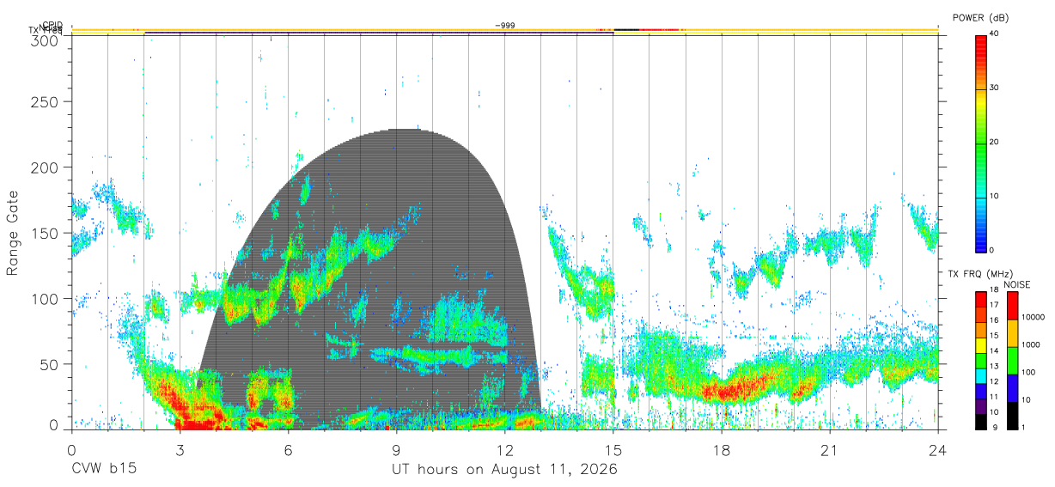1055x487 pixels.
Task: Click the 21 hour tick label on the time axis
Action: pyautogui.click(x=829, y=449)
